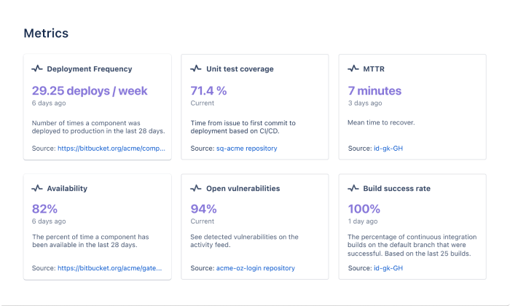Select the Deployment Frequency card title
Image resolution: width=510 pixels, height=306 pixels.
pyautogui.click(x=90, y=69)
